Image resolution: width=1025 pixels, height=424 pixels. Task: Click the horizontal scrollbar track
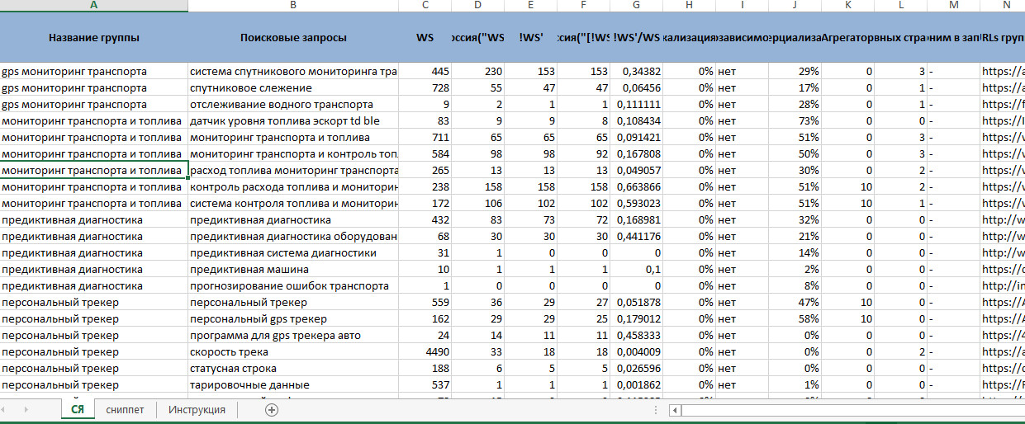click(855, 410)
